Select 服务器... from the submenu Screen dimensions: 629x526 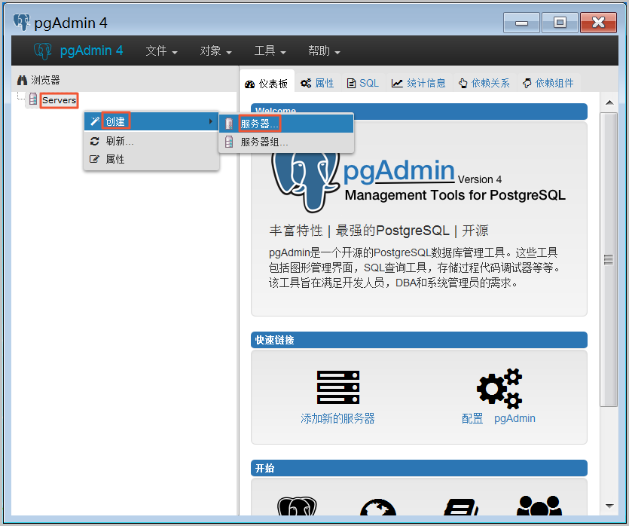[x=286, y=124]
